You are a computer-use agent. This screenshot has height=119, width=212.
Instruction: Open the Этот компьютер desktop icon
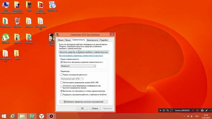point(6,7)
